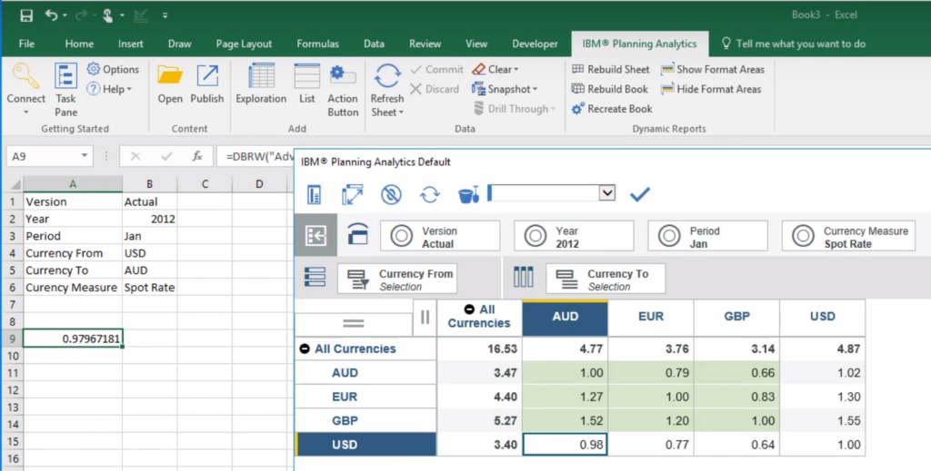Open the Task Pane
This screenshot has height=471, width=931.
coord(65,89)
